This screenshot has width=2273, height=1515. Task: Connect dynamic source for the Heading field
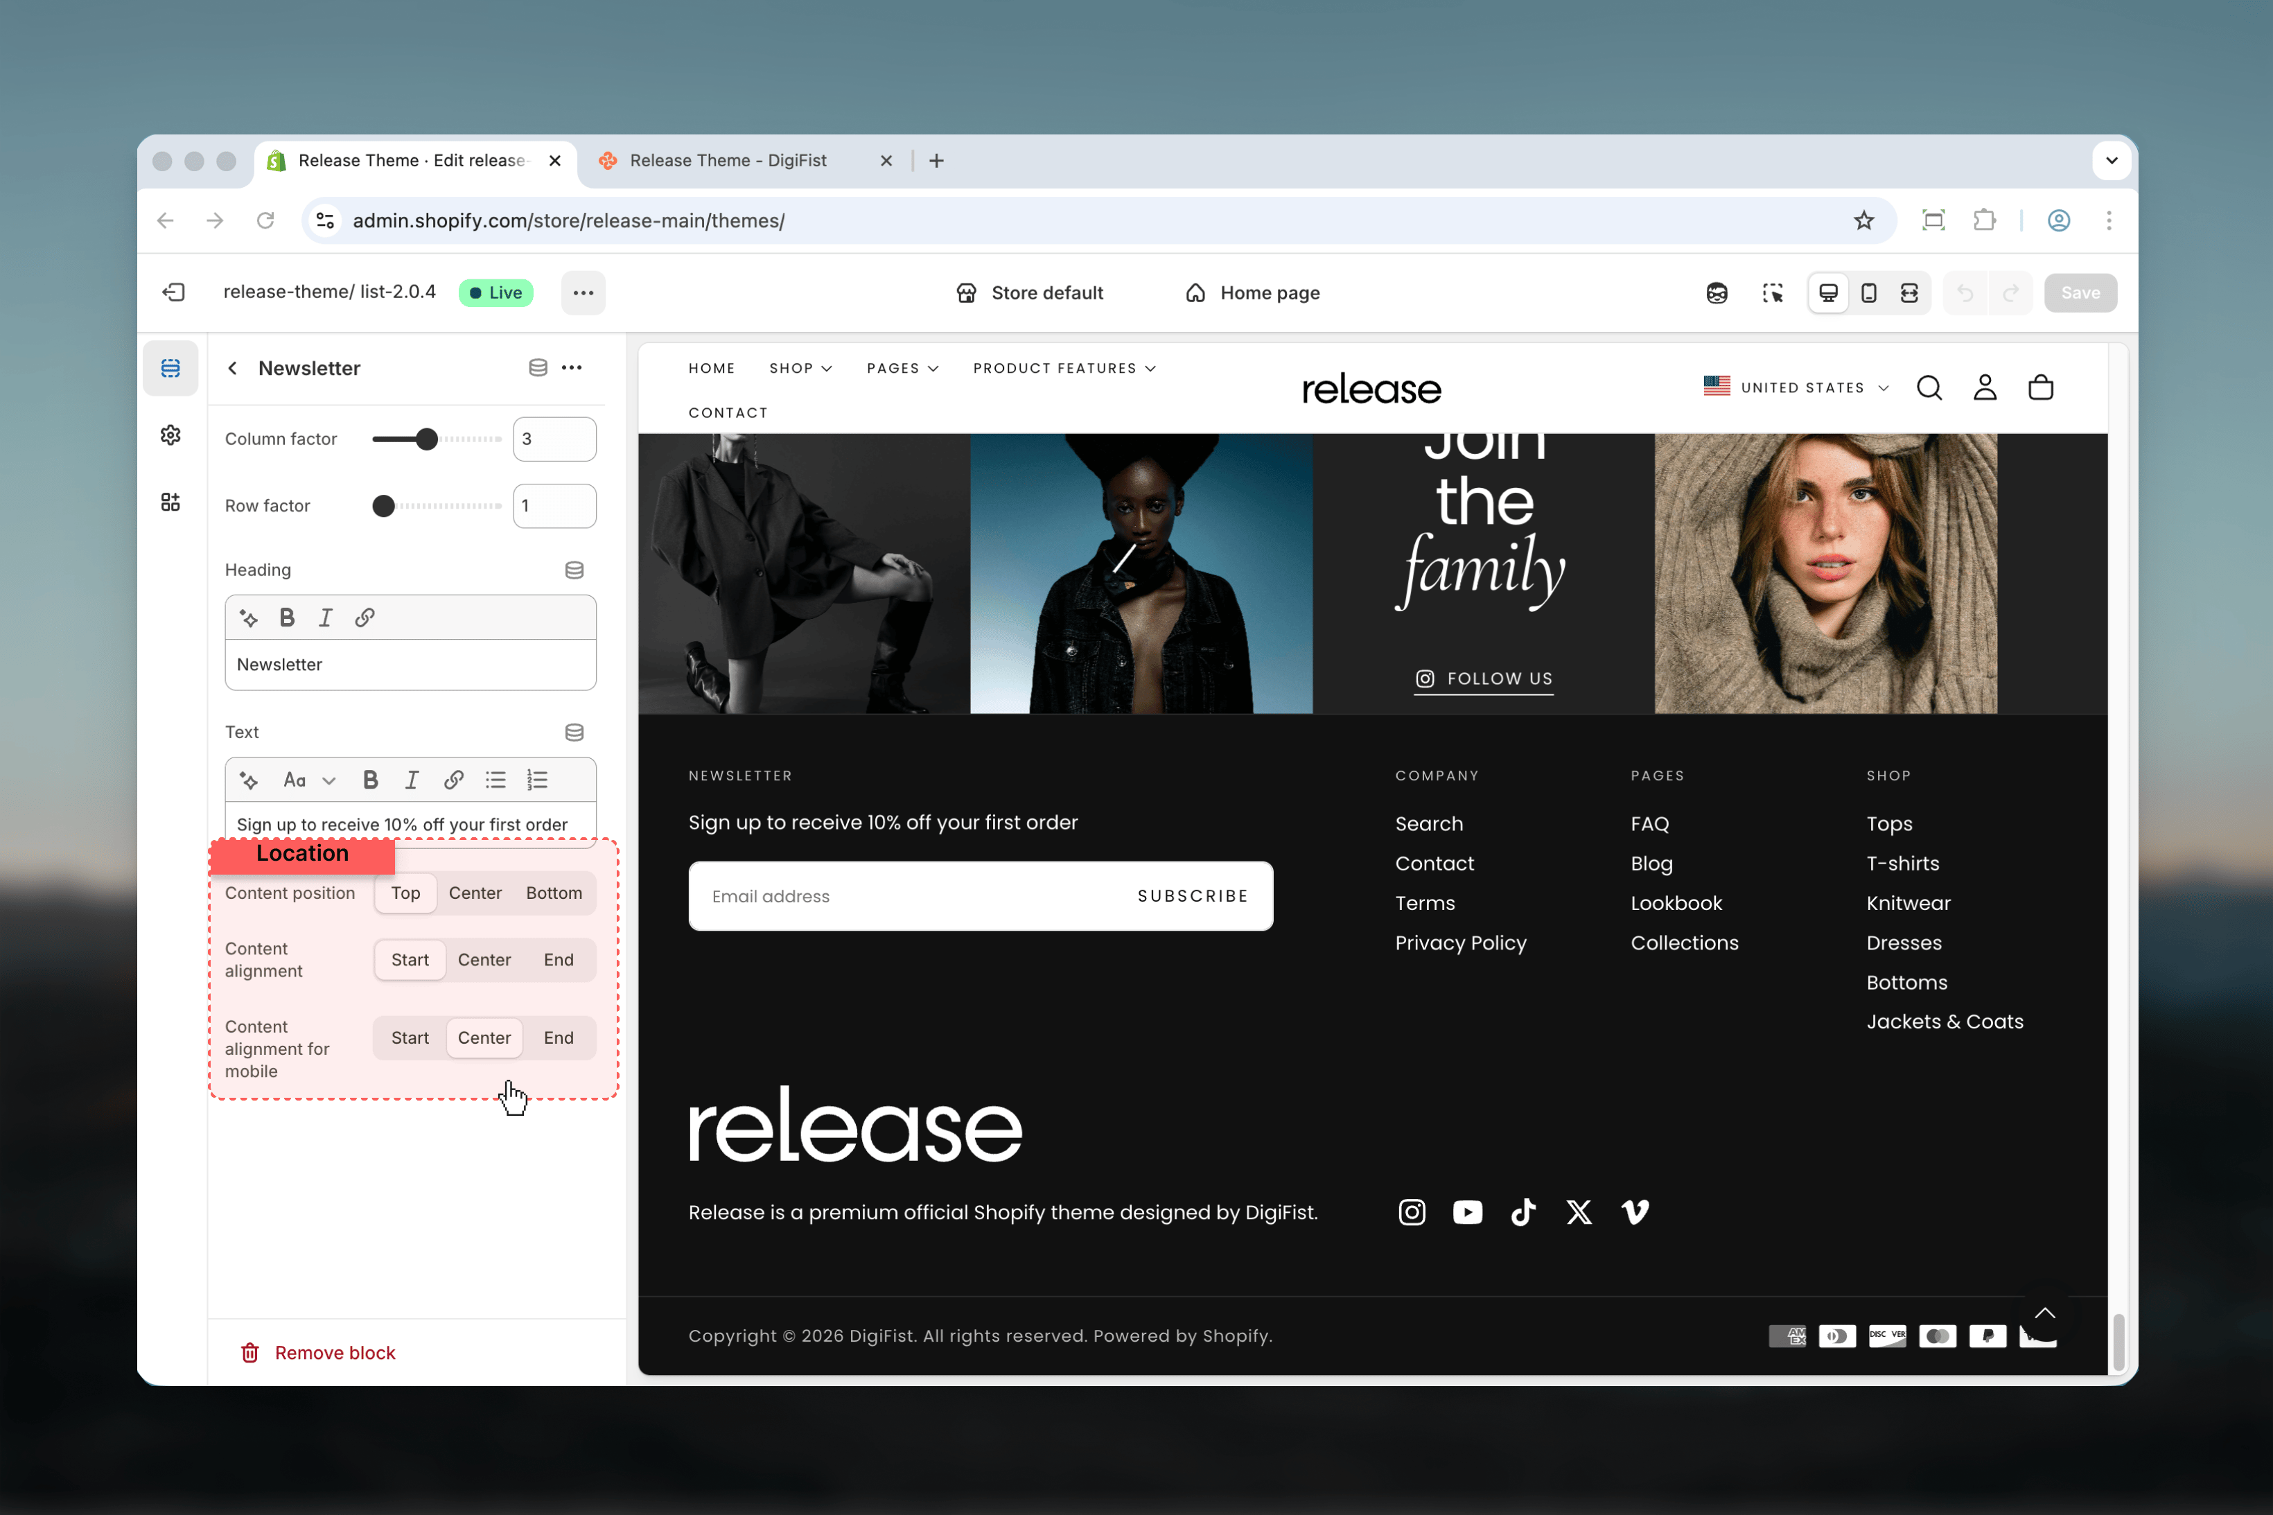click(x=574, y=570)
